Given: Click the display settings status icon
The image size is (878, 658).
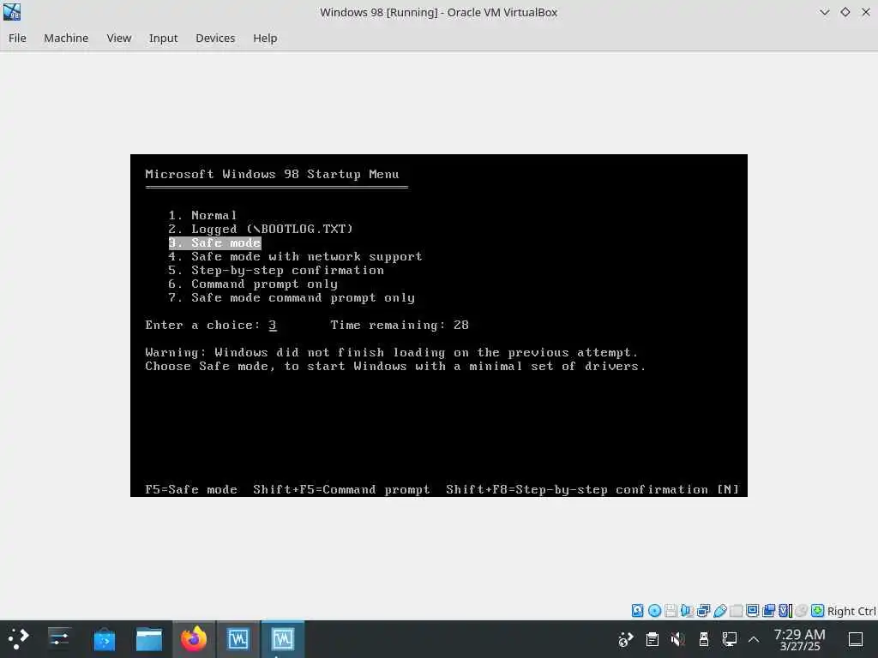Looking at the screenshot, I should [x=752, y=610].
